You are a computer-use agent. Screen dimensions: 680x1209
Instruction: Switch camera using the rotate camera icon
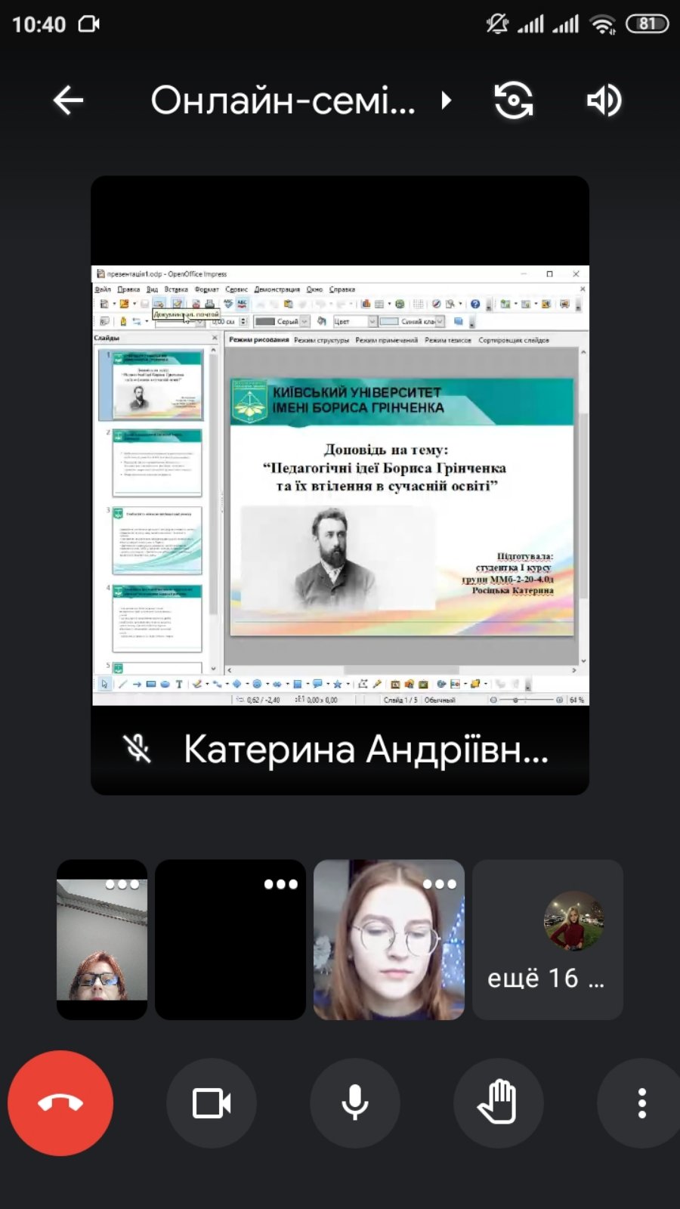[x=514, y=100]
